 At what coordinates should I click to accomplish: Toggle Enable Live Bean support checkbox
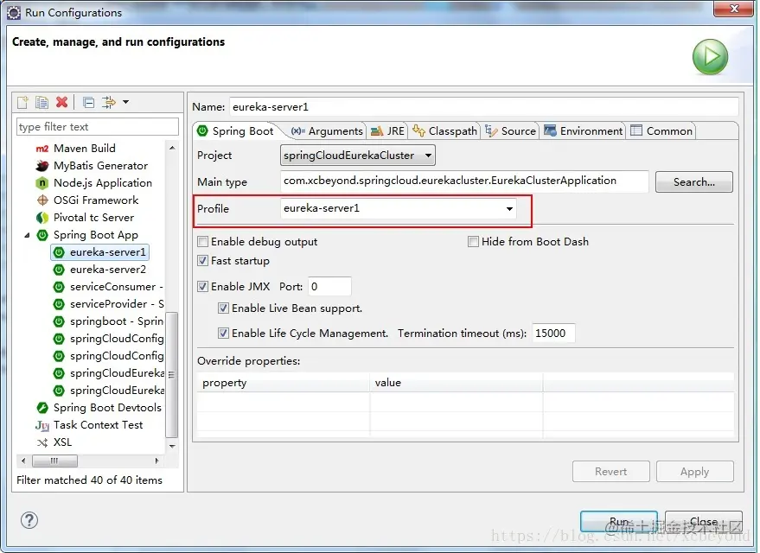pos(223,308)
